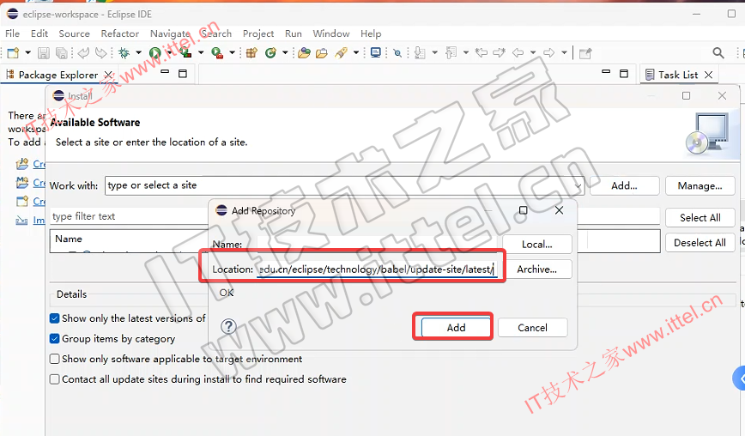This screenshot has width=745, height=436.
Task: Open the Edit menu
Action: (39, 33)
